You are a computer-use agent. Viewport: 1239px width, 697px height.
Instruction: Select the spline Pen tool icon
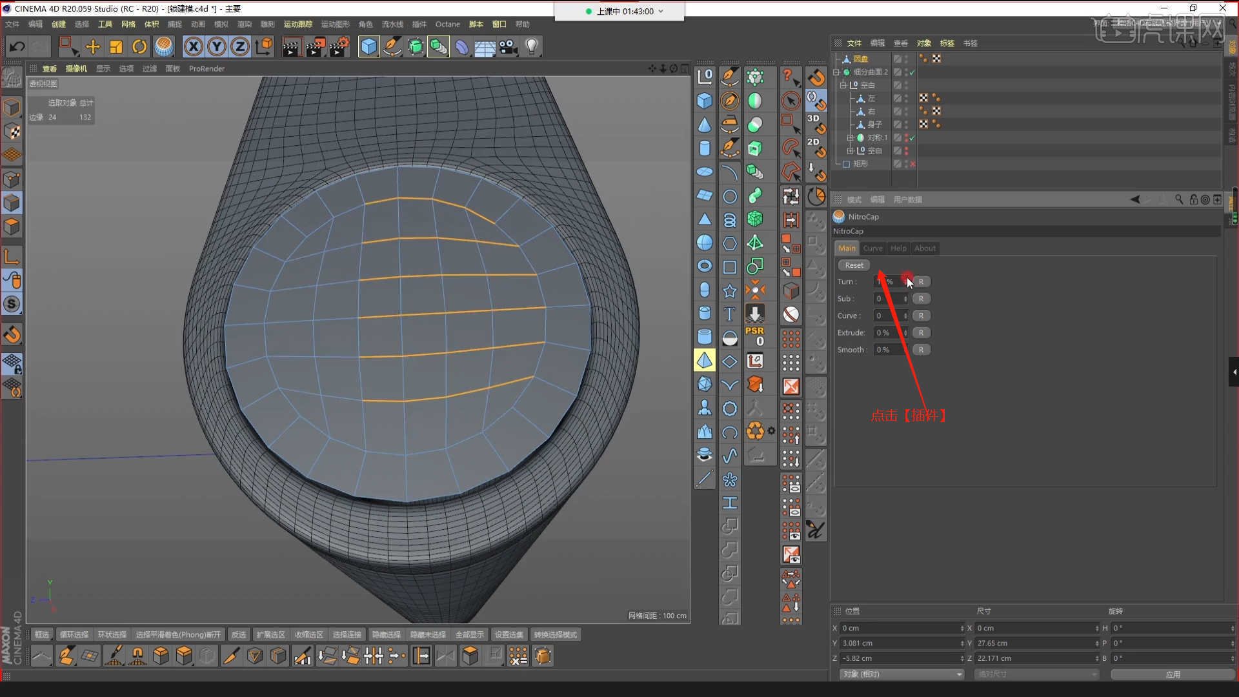[x=392, y=46]
